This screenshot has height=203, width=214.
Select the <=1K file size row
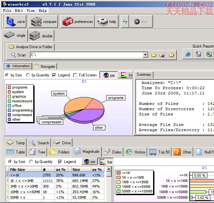[x=55, y=175]
